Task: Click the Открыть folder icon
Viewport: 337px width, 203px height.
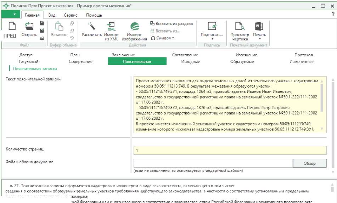Action: [29, 27]
